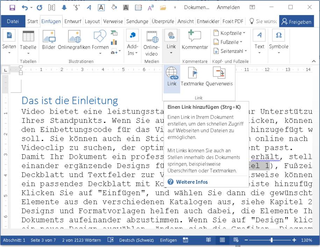This screenshot has width=320, height=247.
Task: Click the Formen shapes icon
Action: pos(100,37)
